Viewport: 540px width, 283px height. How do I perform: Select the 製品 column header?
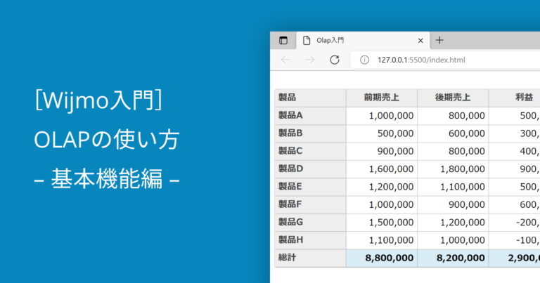click(x=310, y=98)
